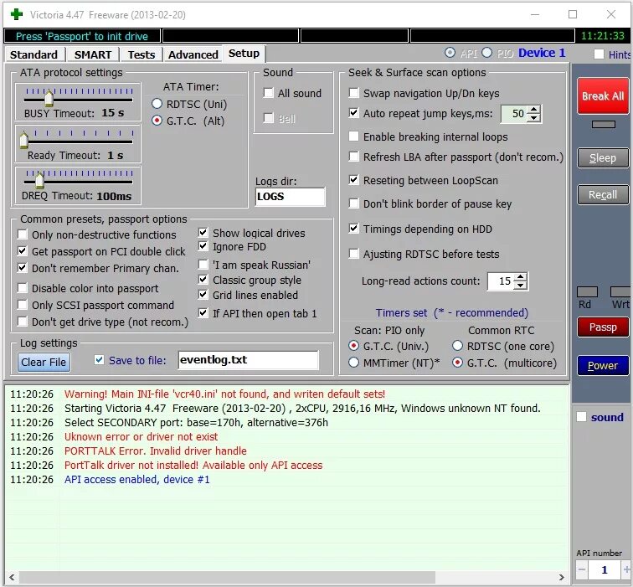The image size is (633, 587).
Task: Toggle Classic group style checkbox
Action: [x=203, y=280]
